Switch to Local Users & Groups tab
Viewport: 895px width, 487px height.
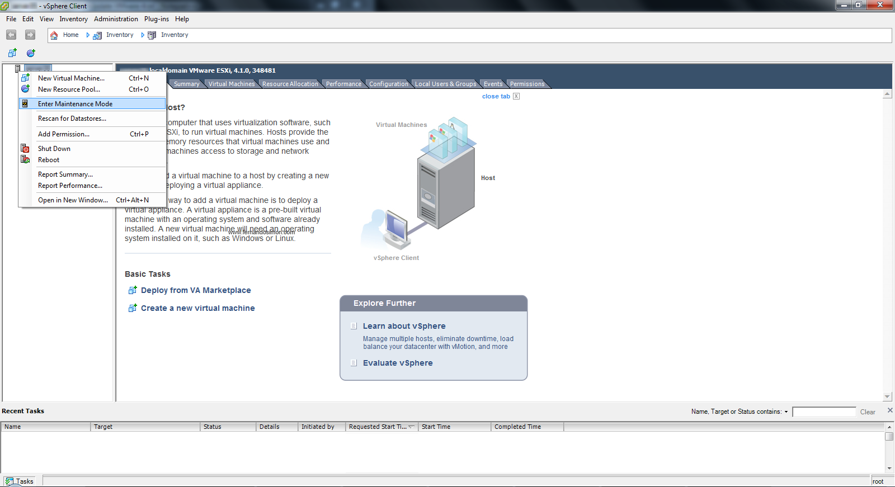[445, 84]
